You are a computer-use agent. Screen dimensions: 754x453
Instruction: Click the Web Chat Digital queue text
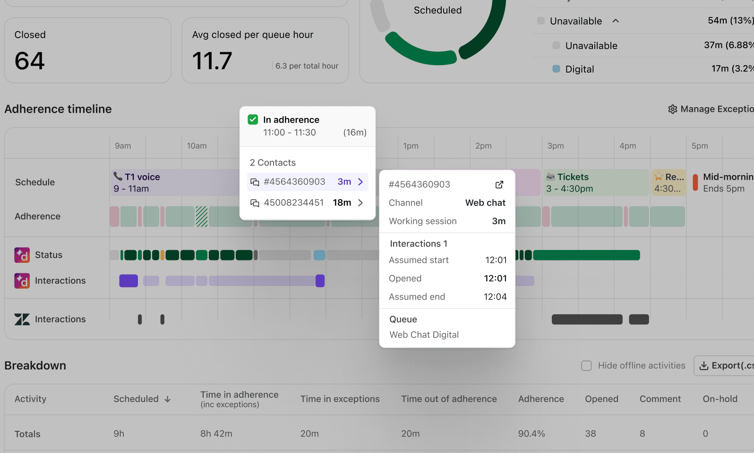coord(424,335)
